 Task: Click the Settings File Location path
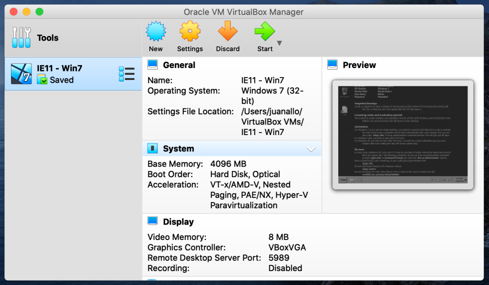click(272, 122)
